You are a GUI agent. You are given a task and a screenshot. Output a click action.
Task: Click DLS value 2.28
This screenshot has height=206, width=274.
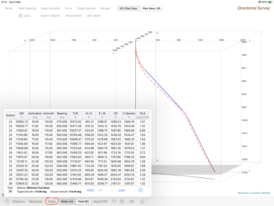coord(142,175)
